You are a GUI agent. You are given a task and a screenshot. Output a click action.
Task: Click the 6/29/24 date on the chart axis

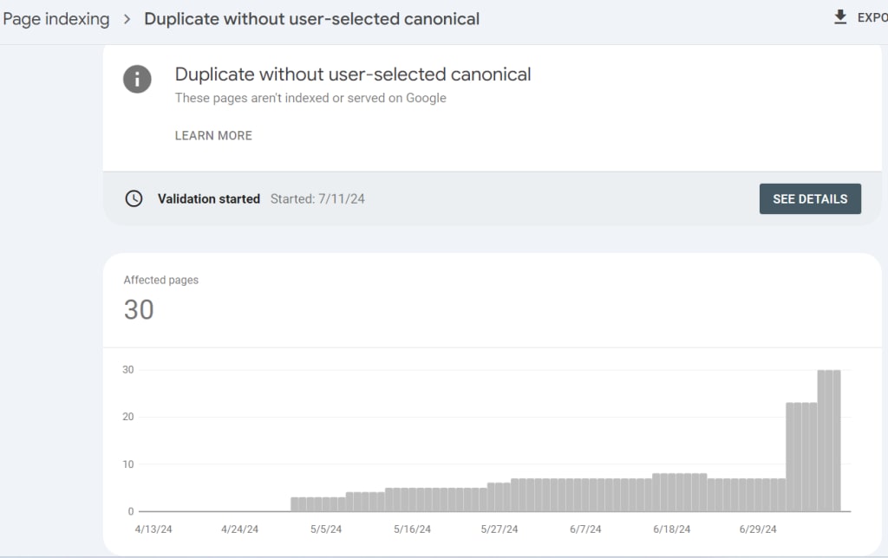(759, 529)
